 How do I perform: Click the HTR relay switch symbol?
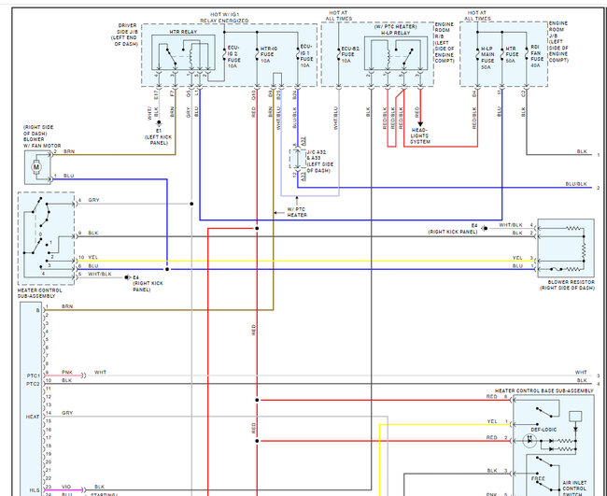(169, 57)
